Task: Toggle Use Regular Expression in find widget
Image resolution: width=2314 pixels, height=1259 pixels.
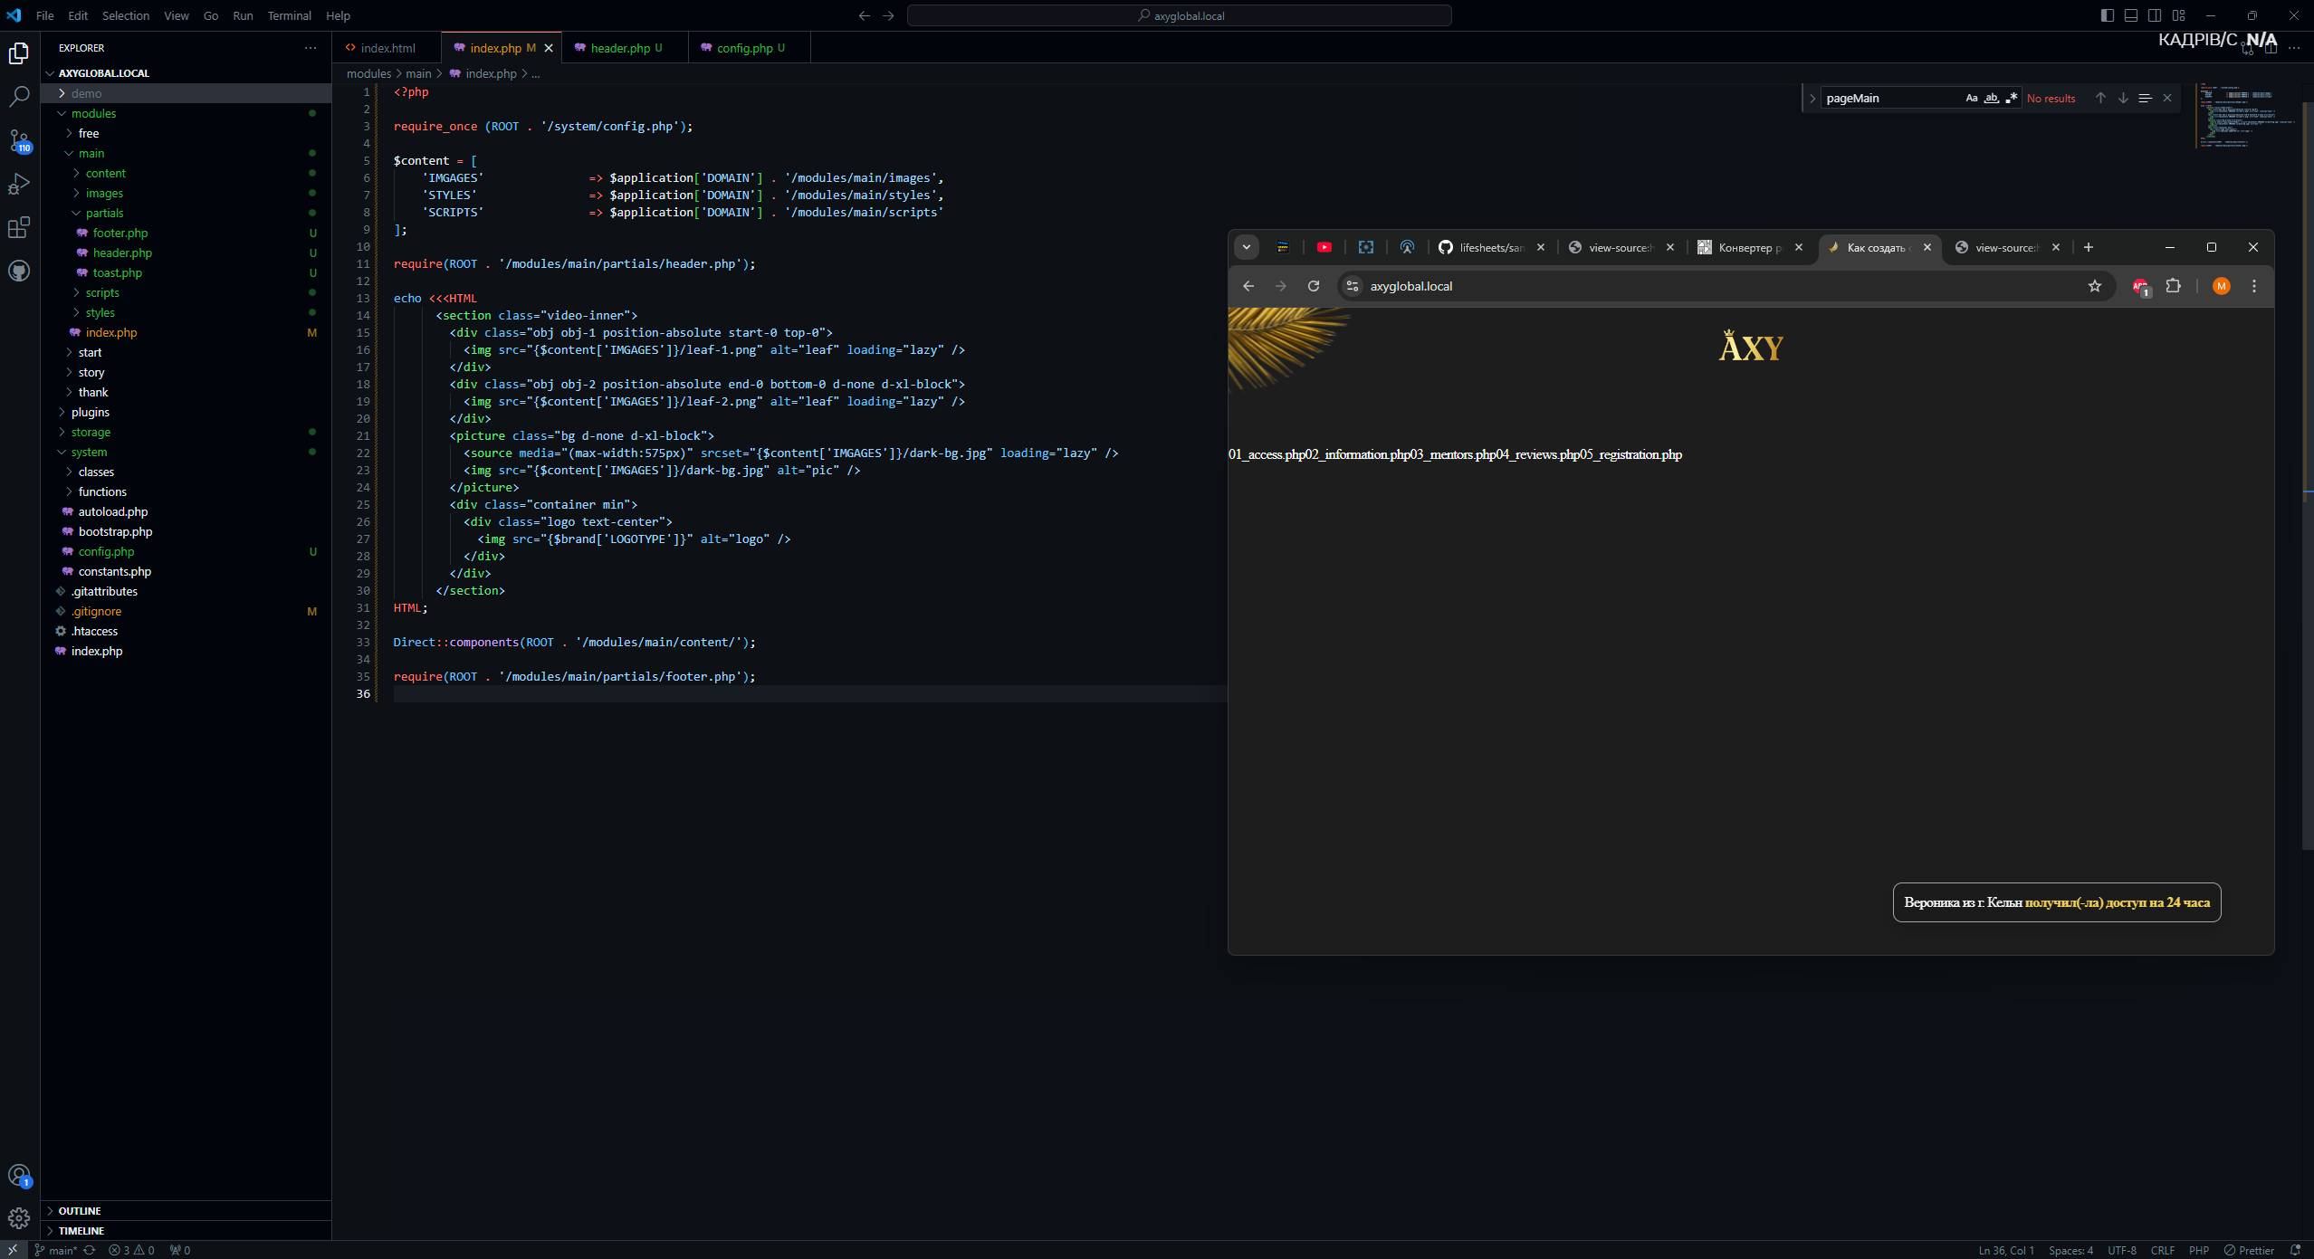Action: 2011,99
